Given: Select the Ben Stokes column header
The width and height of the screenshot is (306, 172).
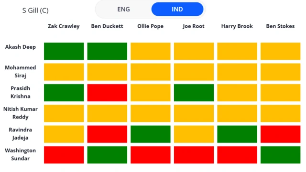Looking at the screenshot, I should [x=280, y=26].
